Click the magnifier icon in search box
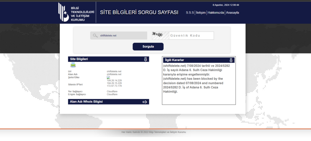 coord(95,36)
